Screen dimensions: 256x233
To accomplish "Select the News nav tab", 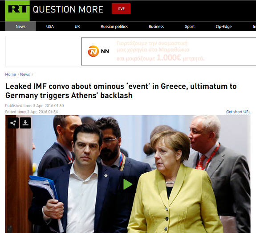I will coord(20,26).
